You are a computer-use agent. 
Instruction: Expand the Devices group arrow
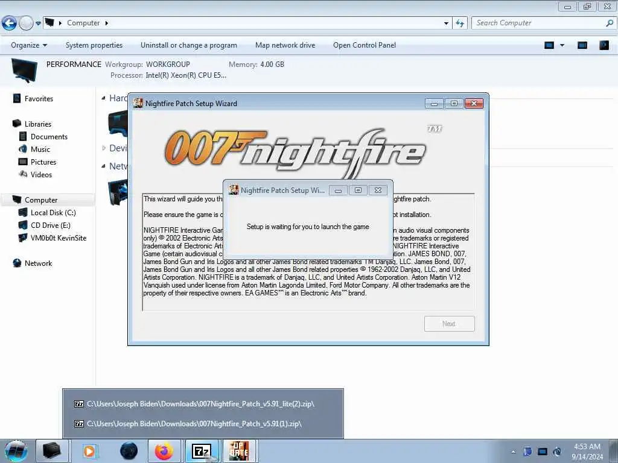point(104,148)
